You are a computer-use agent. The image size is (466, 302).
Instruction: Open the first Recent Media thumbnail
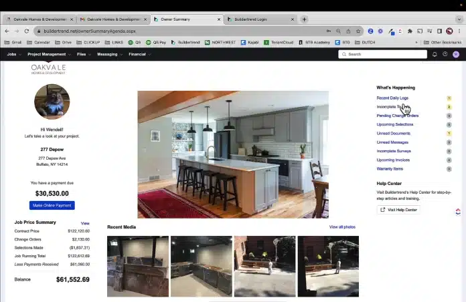click(138, 266)
